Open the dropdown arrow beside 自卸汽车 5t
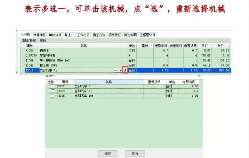Viewport: 249px width, 158px height. coord(120,70)
